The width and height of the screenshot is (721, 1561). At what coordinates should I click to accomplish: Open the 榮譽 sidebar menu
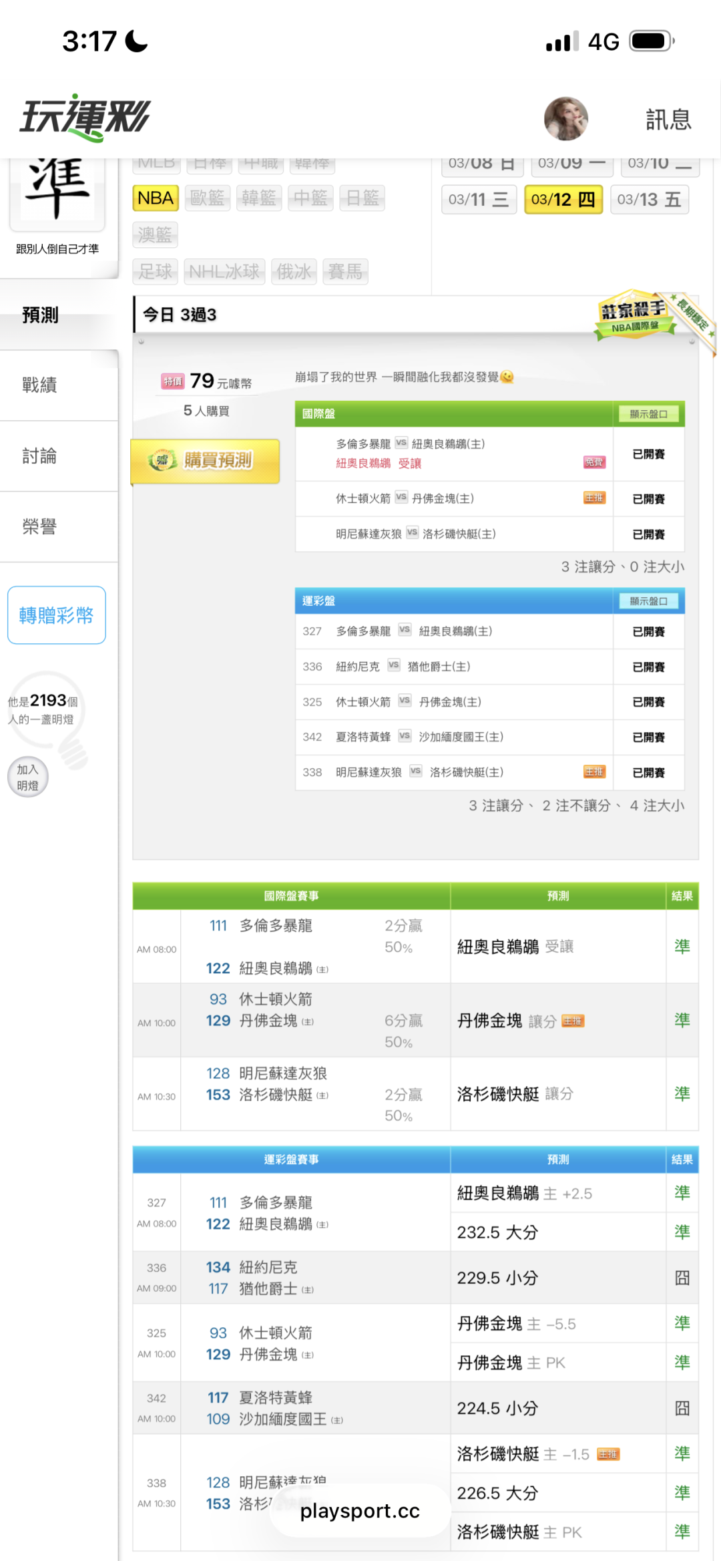pos(40,527)
